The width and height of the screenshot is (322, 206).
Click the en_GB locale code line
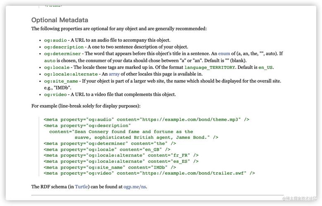(107, 150)
